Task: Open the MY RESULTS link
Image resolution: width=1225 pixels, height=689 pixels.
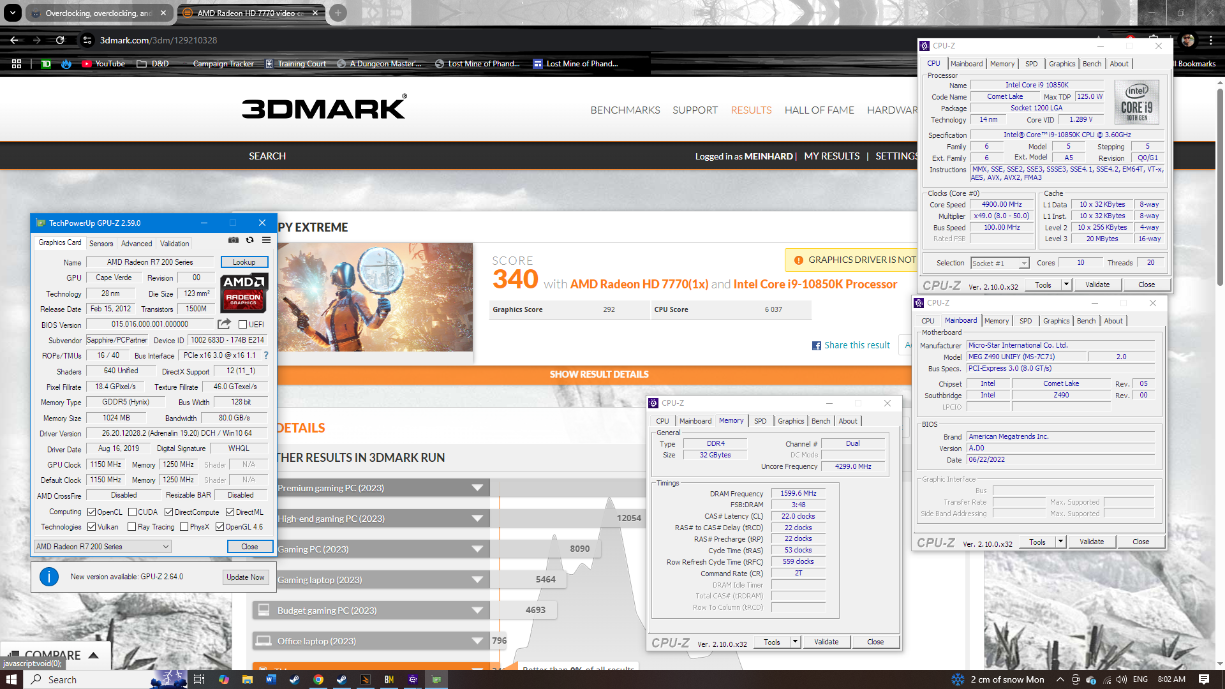Action: (831, 156)
